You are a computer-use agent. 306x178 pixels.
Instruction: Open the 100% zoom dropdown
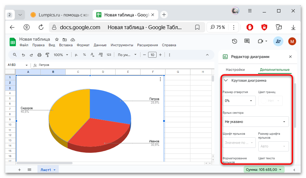[61, 55]
